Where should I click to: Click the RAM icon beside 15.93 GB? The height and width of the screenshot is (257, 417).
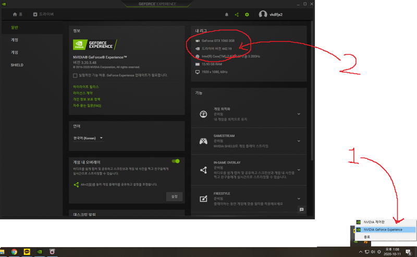coord(198,64)
